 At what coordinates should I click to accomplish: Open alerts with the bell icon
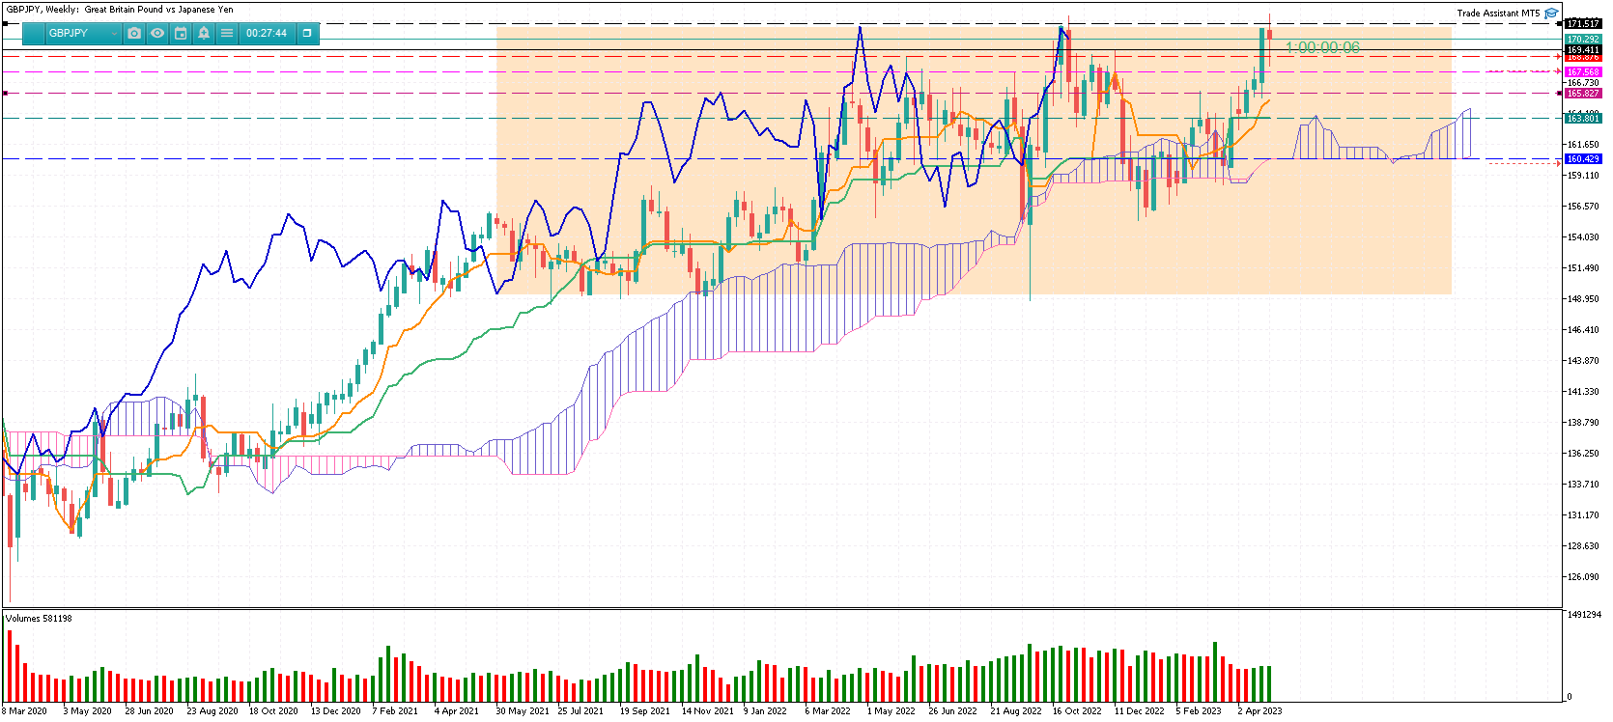click(x=204, y=33)
